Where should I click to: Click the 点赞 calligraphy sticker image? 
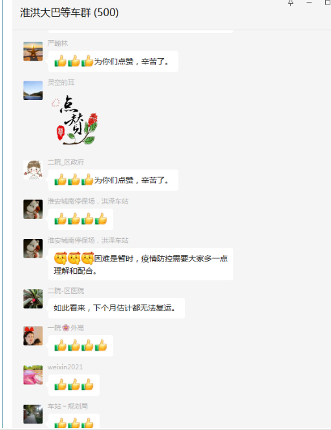(x=74, y=119)
